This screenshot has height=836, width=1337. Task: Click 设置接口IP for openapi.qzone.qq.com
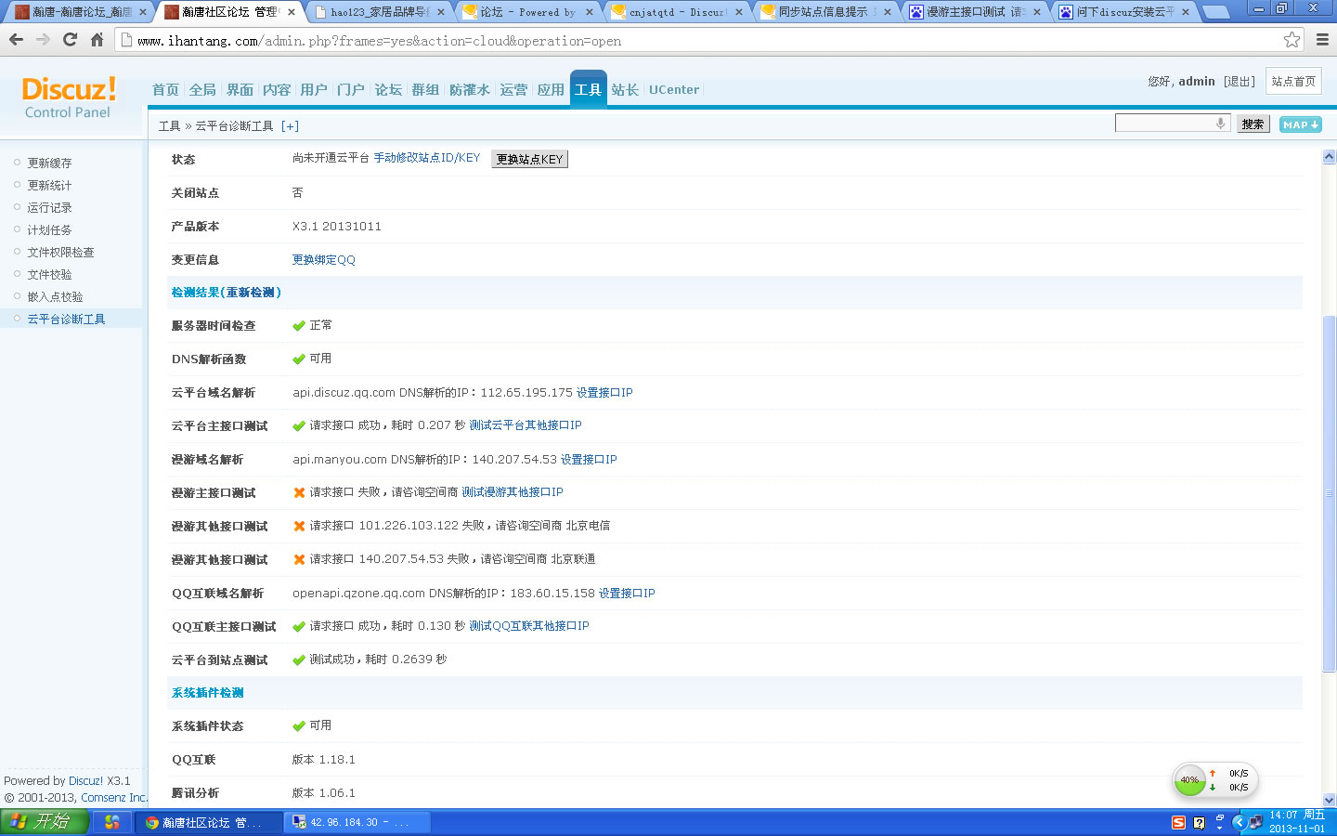tap(627, 594)
